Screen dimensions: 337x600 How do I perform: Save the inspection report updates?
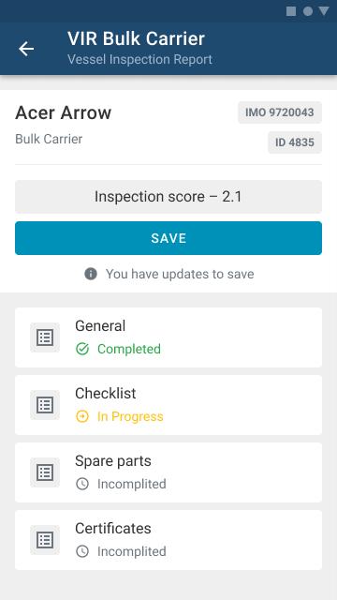(x=168, y=238)
